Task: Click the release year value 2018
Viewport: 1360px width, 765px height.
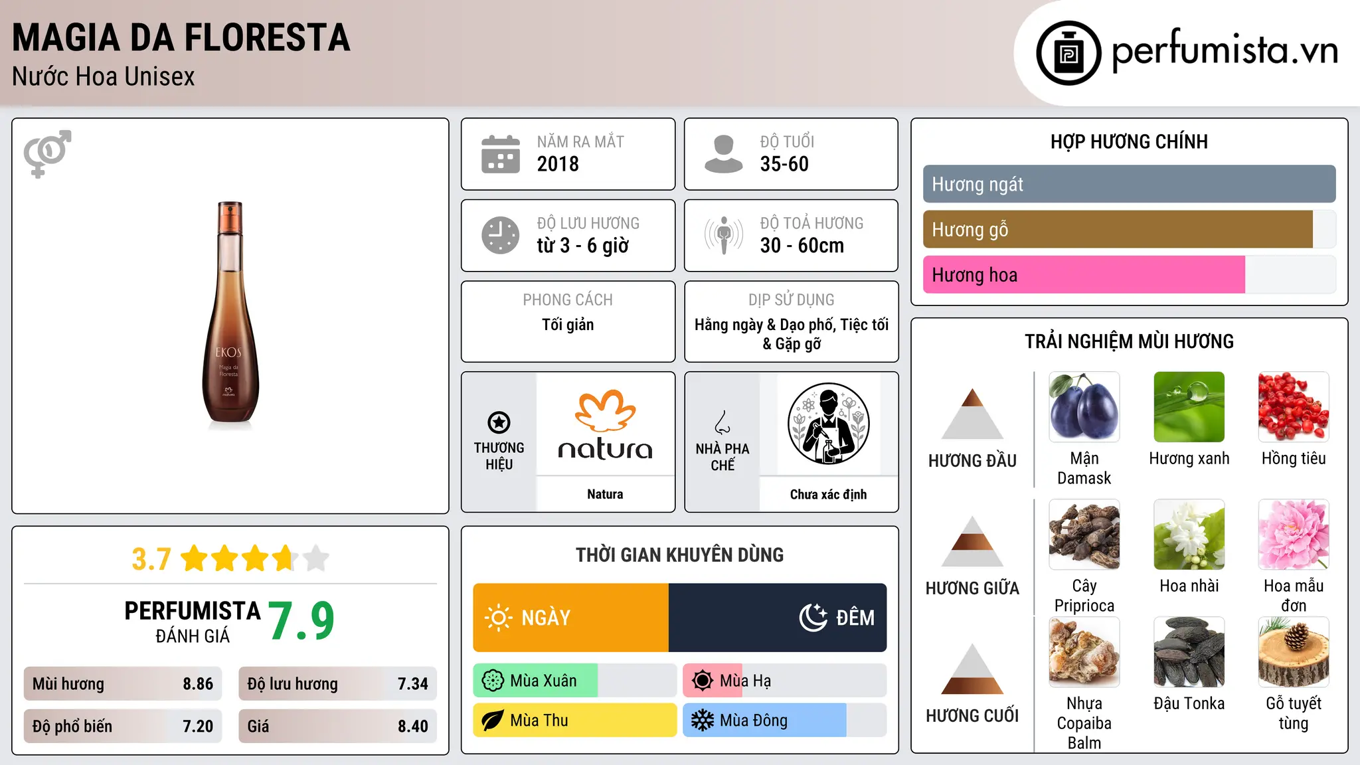Action: click(x=558, y=164)
